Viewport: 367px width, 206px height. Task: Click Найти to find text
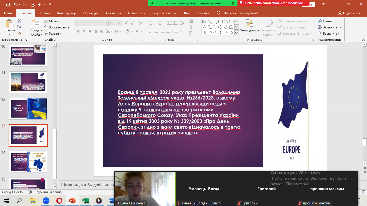tap(325, 21)
